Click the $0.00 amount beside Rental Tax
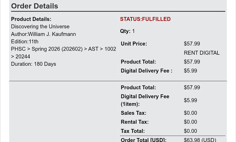Image resolution: width=236 pixels, height=142 pixels. pyautogui.click(x=190, y=122)
